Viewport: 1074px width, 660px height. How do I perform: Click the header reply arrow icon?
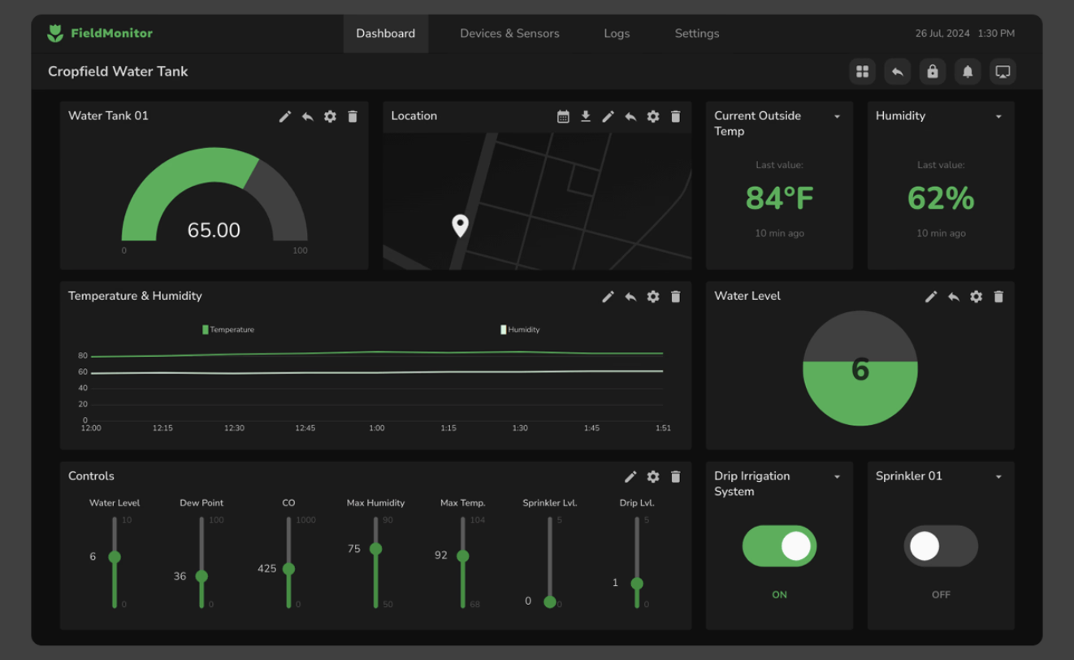point(897,72)
